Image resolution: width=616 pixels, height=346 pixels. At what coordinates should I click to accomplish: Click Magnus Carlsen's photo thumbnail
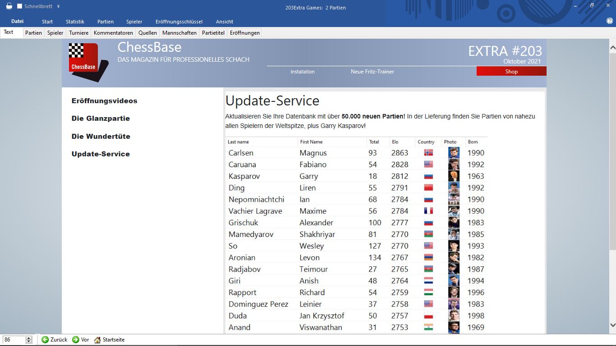[453, 153]
